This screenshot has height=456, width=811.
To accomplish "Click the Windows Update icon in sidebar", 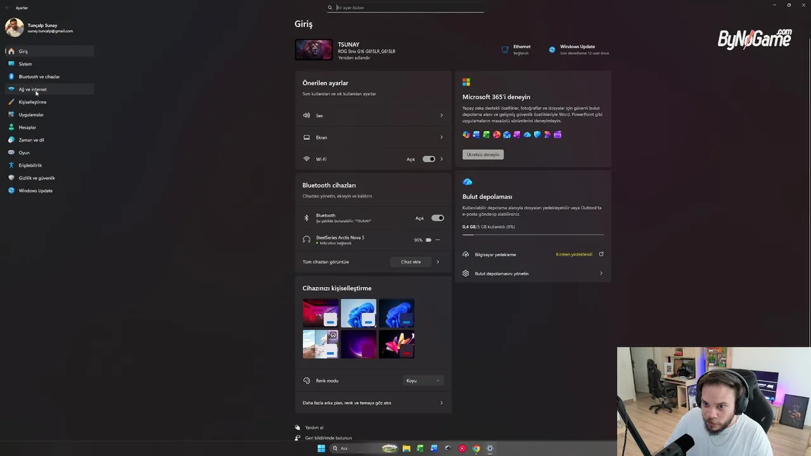I will click(11, 191).
